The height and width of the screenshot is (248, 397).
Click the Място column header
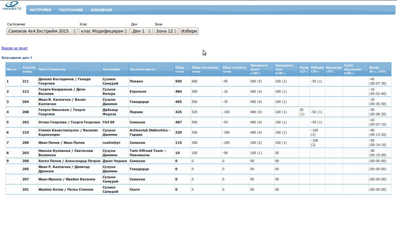tap(11, 69)
